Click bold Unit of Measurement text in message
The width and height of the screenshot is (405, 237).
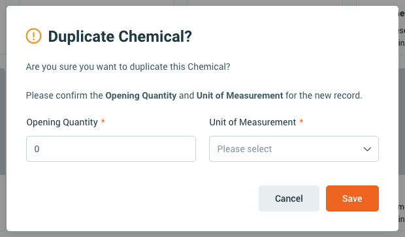click(240, 95)
